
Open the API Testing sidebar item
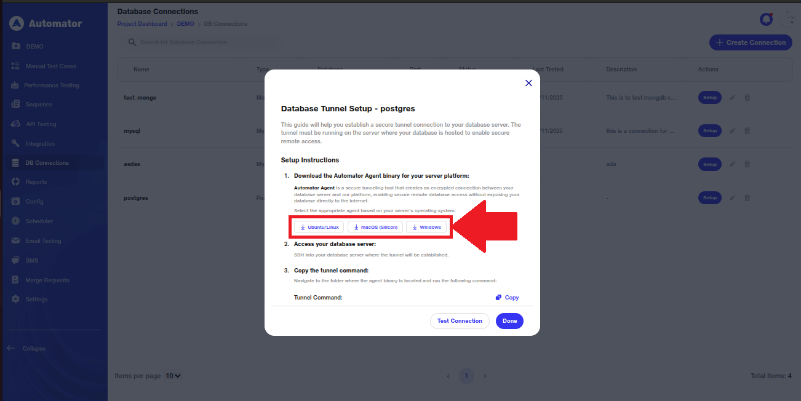41,124
